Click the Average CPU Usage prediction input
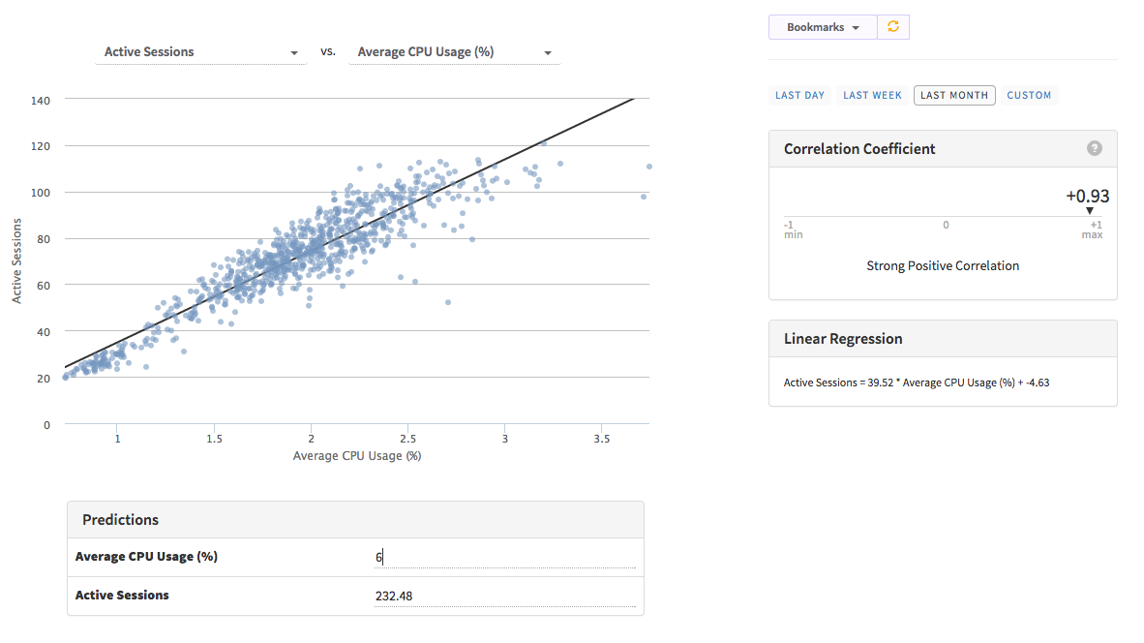 click(504, 557)
